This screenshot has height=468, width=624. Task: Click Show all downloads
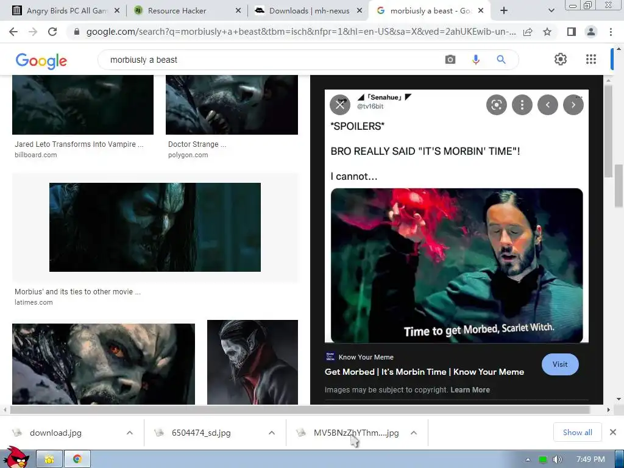[578, 432]
